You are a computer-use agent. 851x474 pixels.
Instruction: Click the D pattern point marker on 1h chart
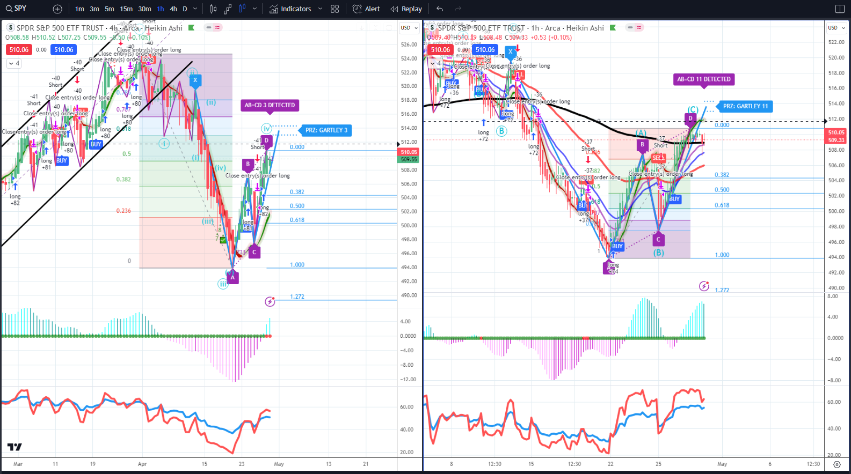(690, 119)
